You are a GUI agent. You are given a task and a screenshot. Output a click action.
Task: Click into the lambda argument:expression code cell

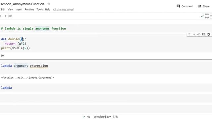(106, 66)
